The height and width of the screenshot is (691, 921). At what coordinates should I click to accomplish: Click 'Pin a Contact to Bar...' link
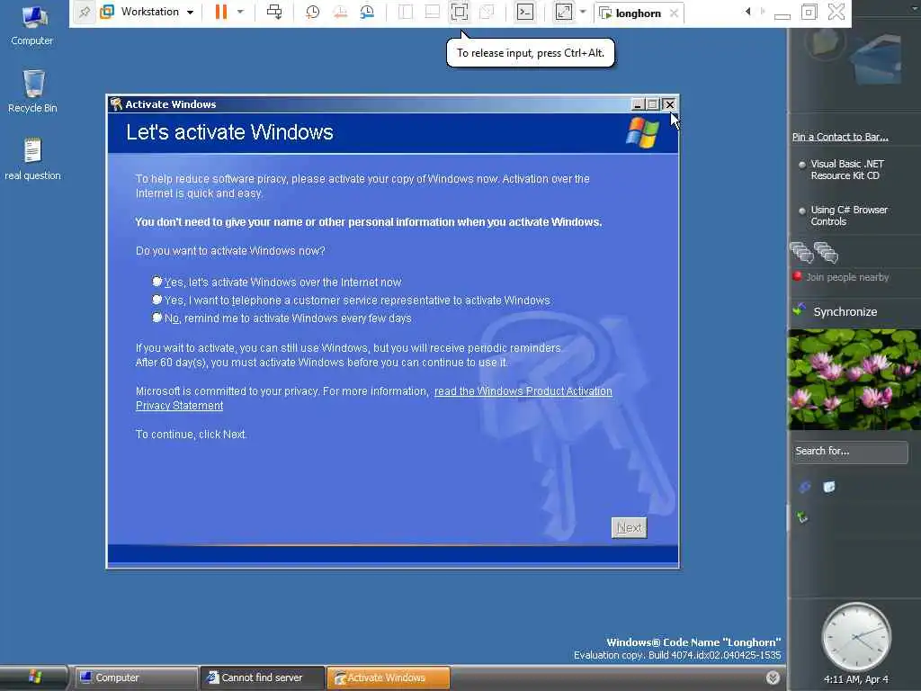pyautogui.click(x=840, y=137)
